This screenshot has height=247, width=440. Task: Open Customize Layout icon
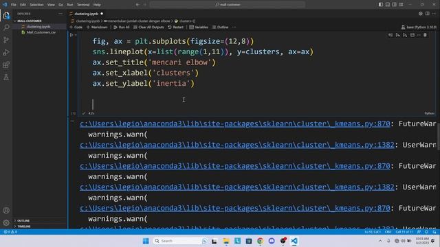coord(401,5)
